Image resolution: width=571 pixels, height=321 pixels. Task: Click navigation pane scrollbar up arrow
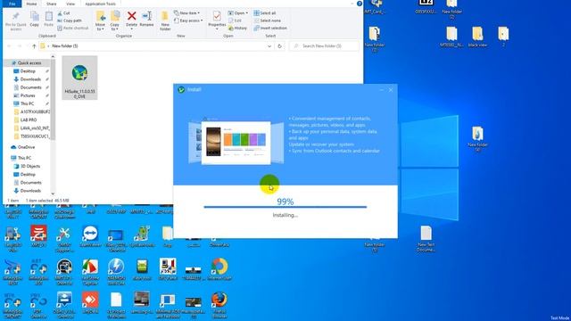coord(53,57)
